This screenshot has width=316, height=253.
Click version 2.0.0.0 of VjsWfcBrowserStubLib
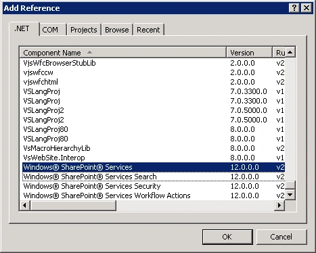click(x=242, y=63)
